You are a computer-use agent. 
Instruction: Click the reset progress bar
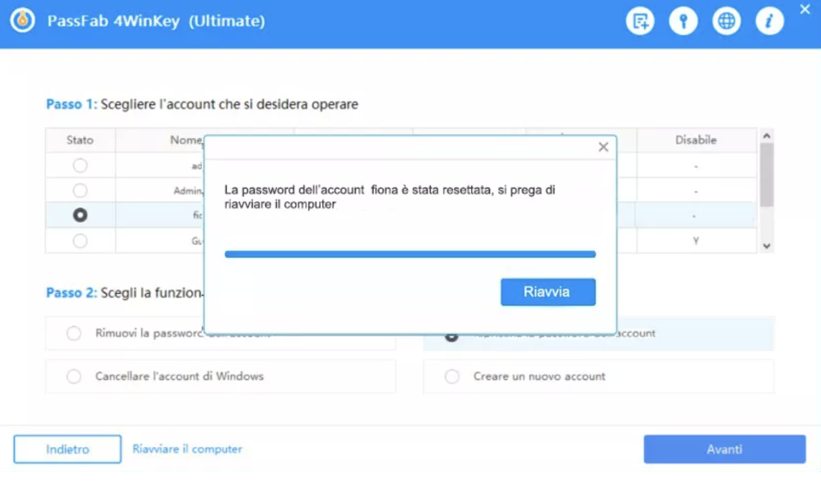pos(410,254)
